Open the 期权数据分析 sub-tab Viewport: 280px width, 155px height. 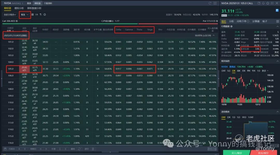coord(34,8)
